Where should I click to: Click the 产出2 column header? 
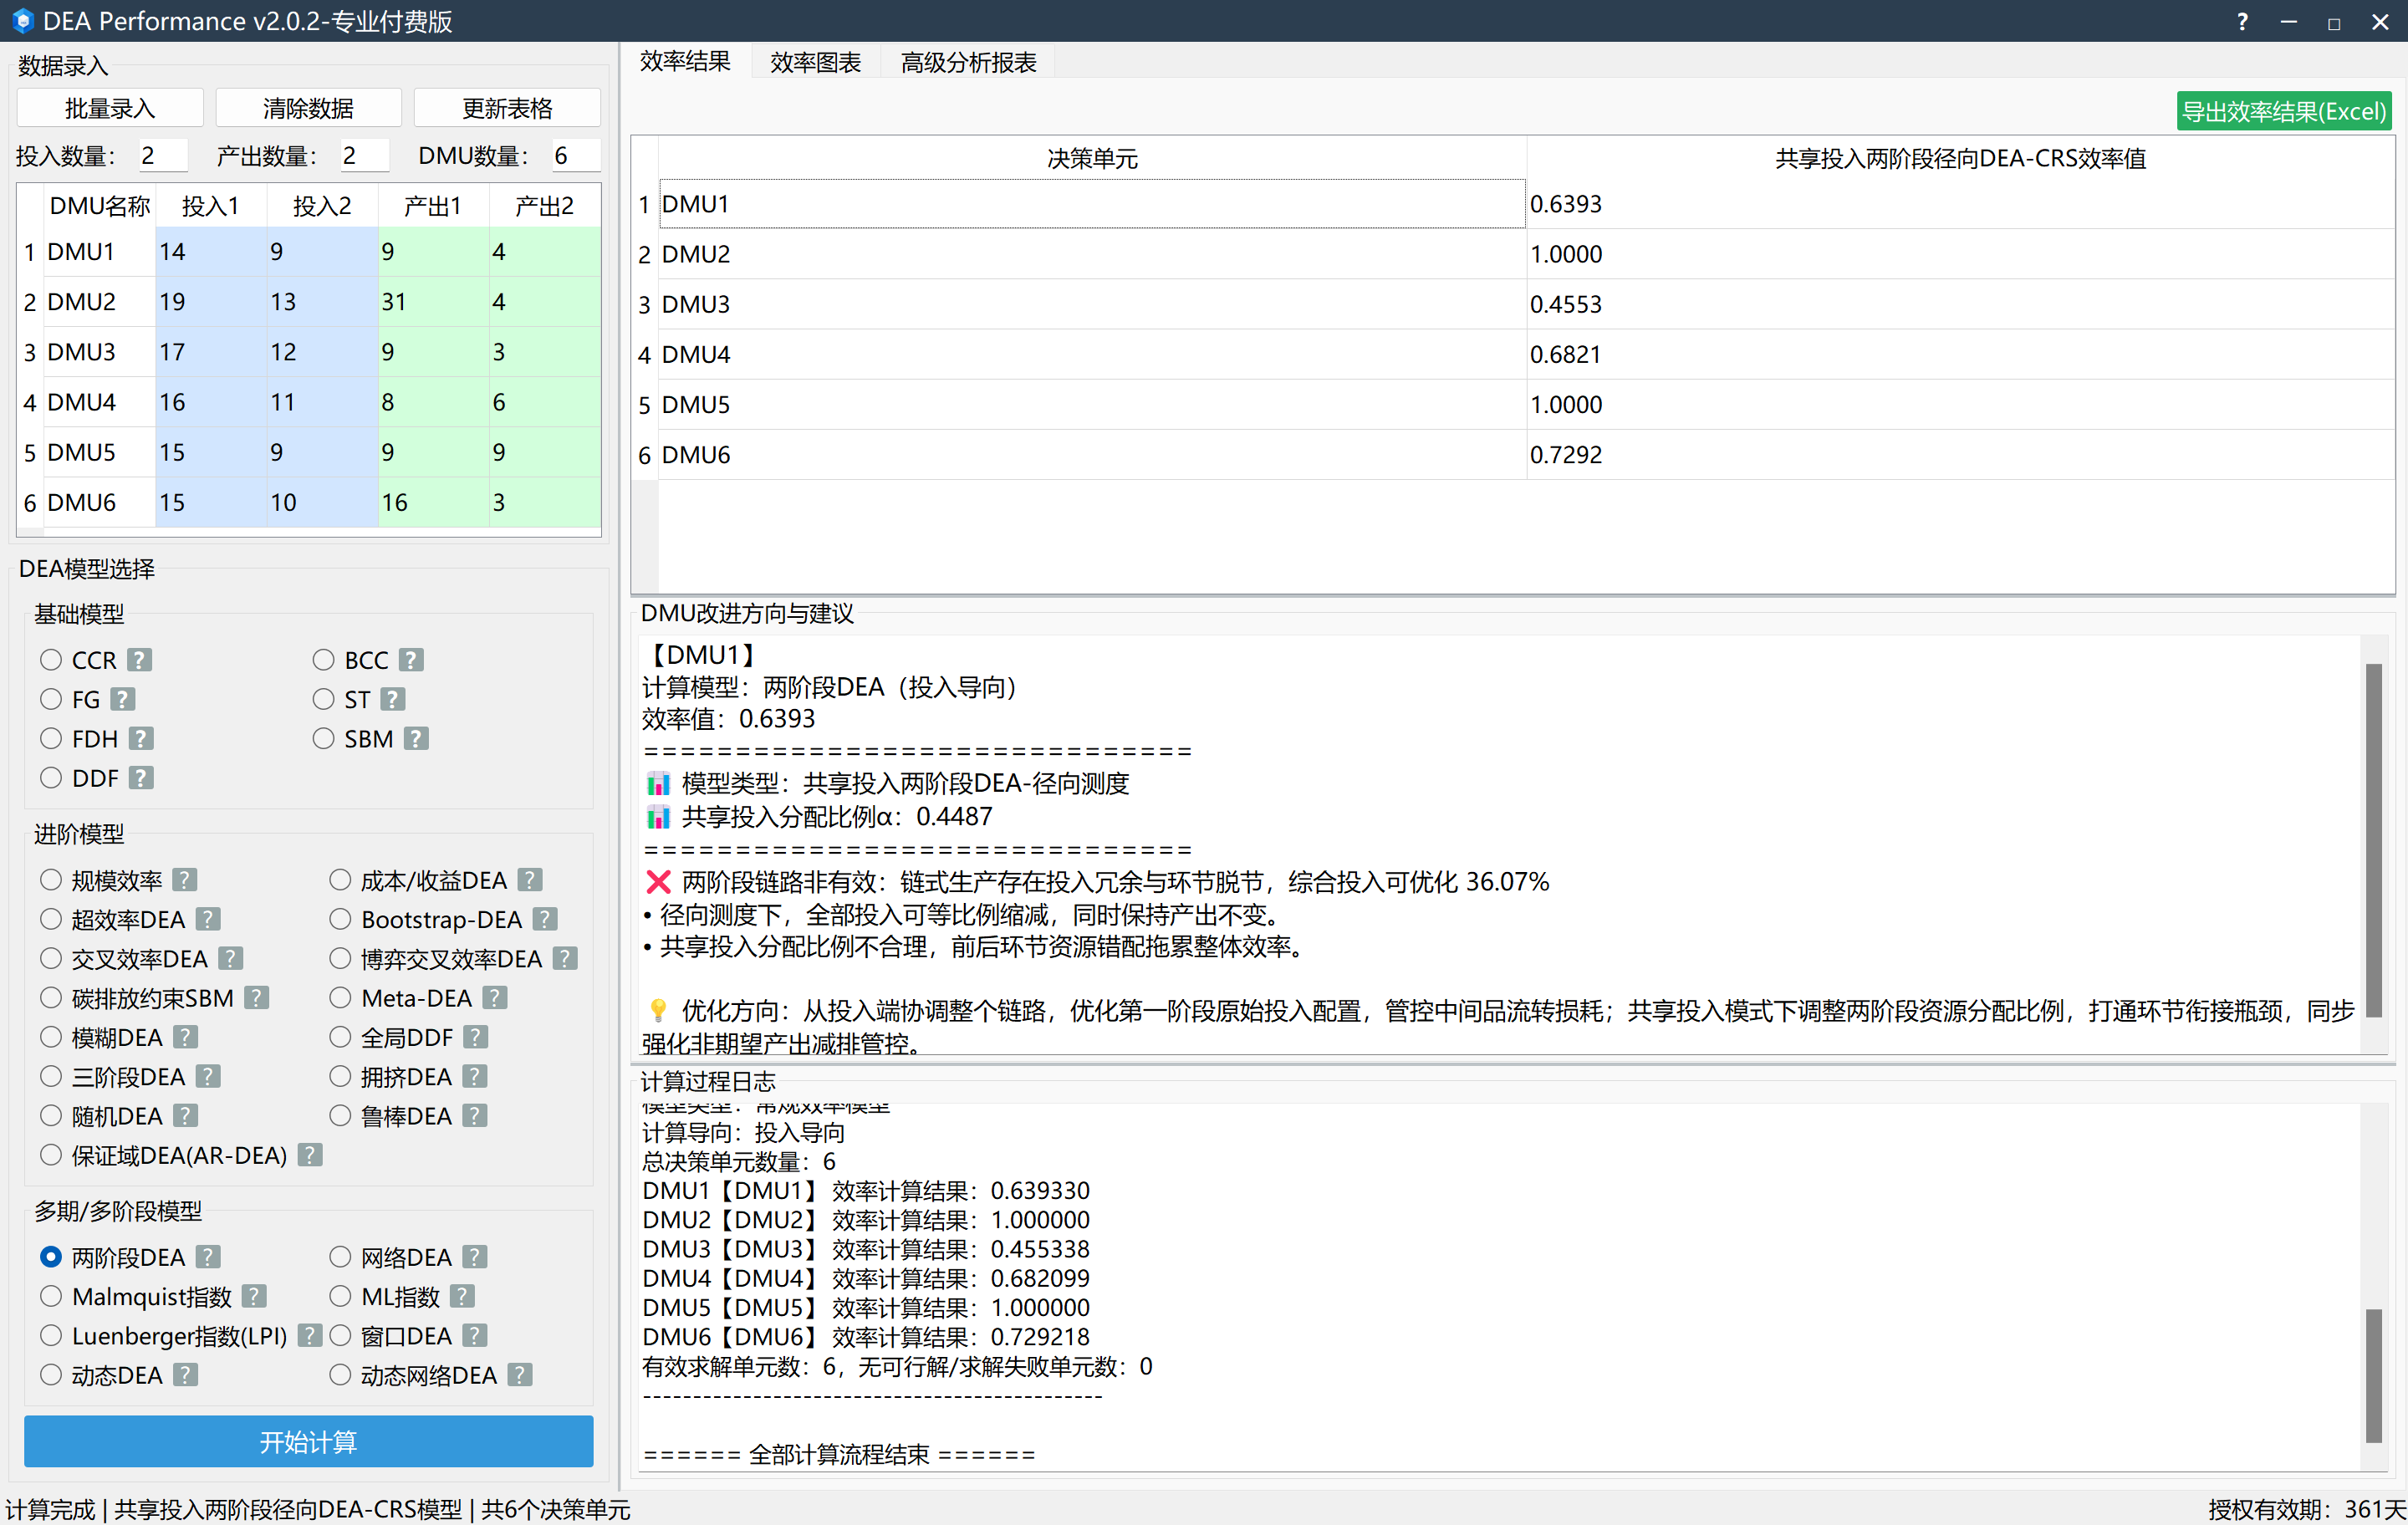point(544,206)
